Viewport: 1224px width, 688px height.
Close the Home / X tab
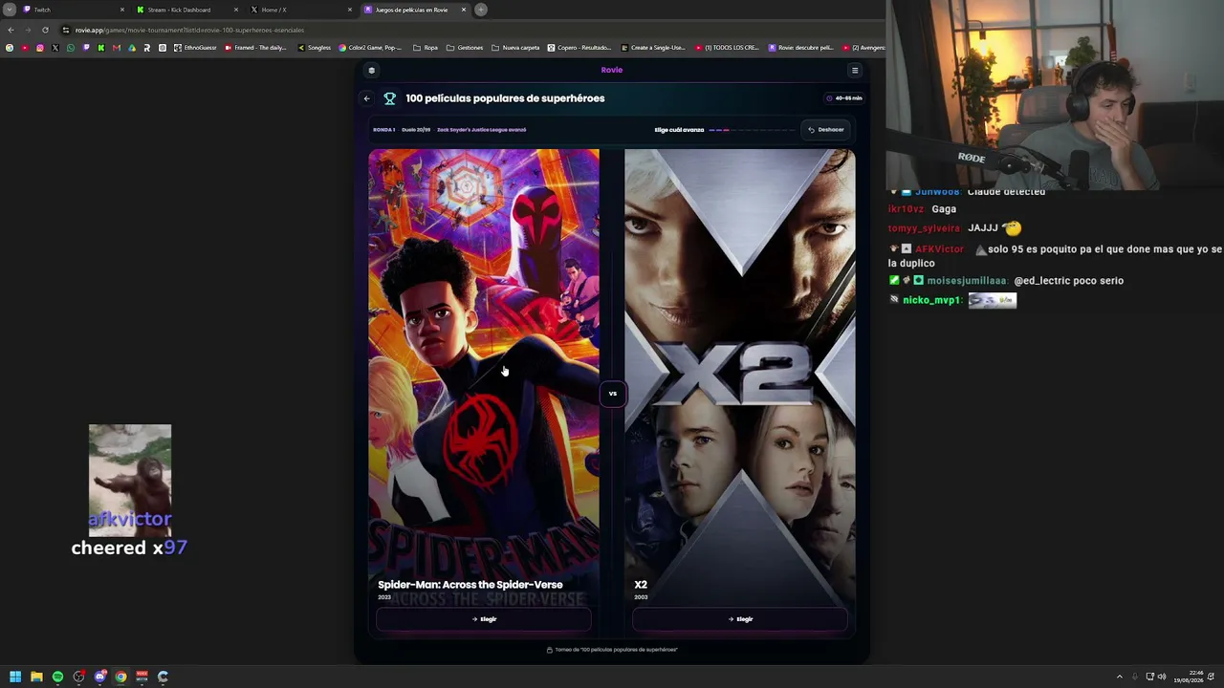tap(350, 10)
